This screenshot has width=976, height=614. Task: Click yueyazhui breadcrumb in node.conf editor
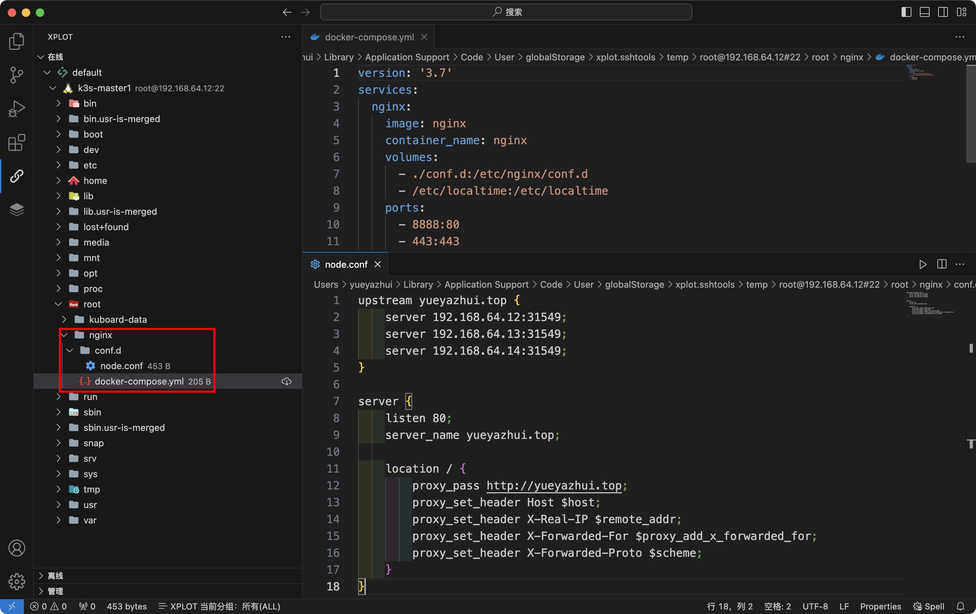pos(371,285)
